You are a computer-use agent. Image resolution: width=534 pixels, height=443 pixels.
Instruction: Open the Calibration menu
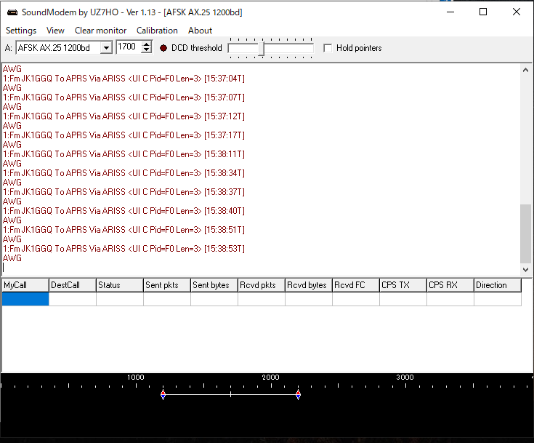[157, 31]
